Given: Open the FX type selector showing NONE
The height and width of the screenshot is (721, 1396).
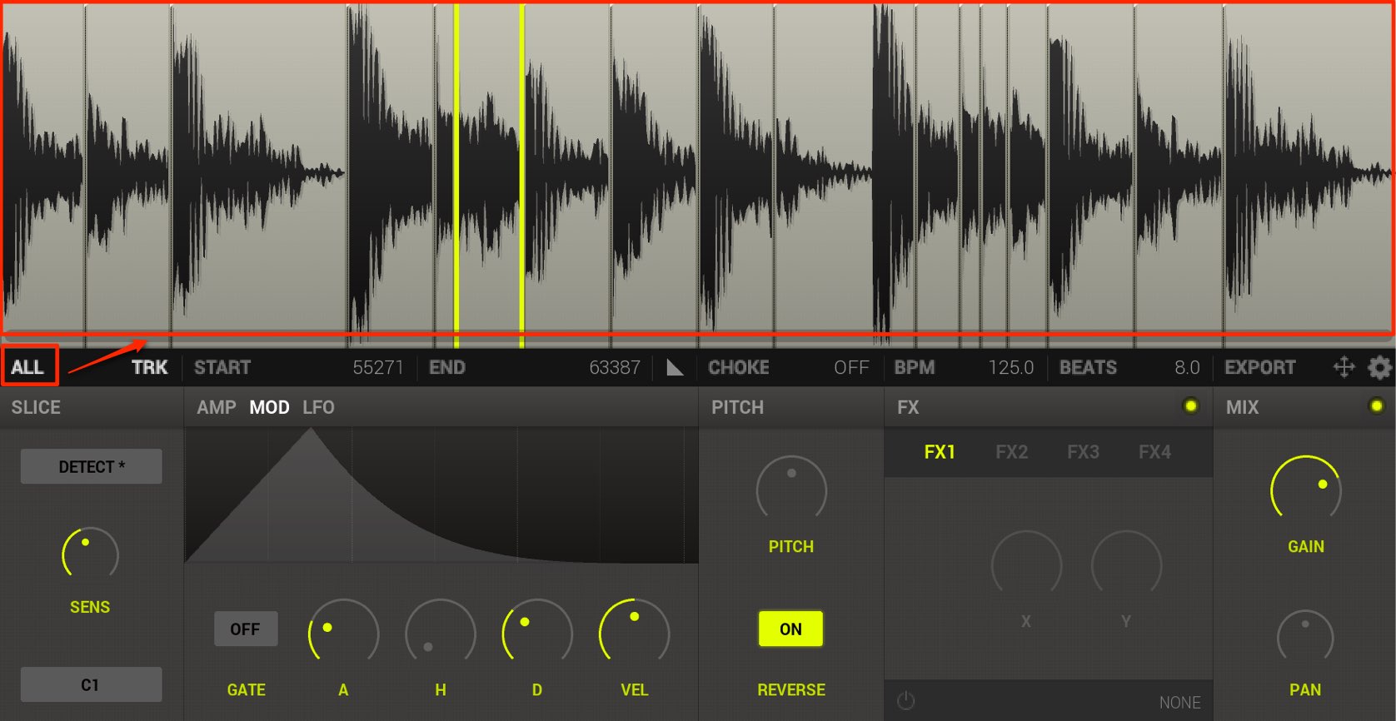Looking at the screenshot, I should point(1179,703).
